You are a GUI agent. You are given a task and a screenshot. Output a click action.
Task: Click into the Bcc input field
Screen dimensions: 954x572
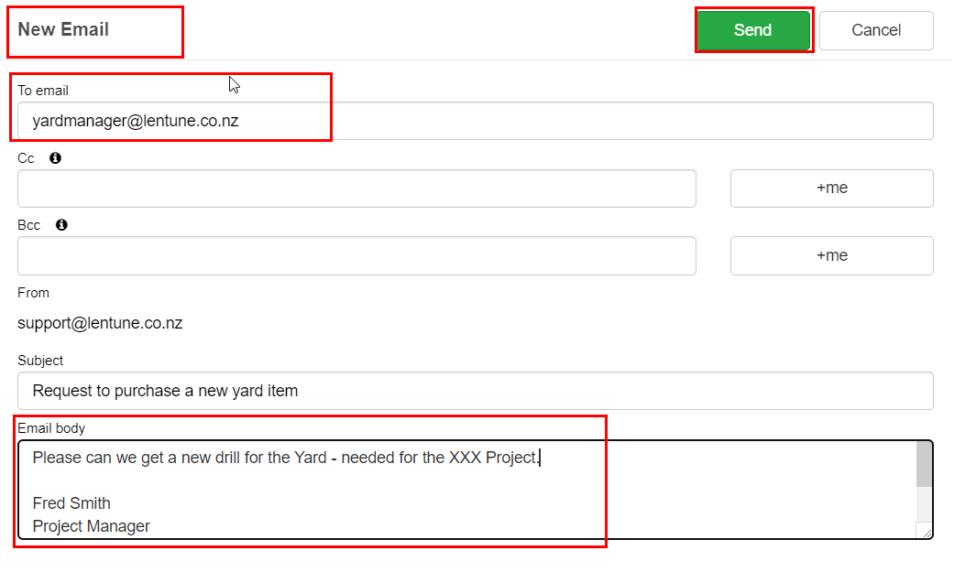pyautogui.click(x=356, y=256)
